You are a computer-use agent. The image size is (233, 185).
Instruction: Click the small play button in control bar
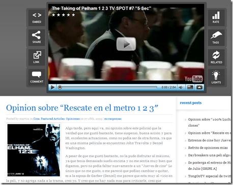[x=52, y=87]
